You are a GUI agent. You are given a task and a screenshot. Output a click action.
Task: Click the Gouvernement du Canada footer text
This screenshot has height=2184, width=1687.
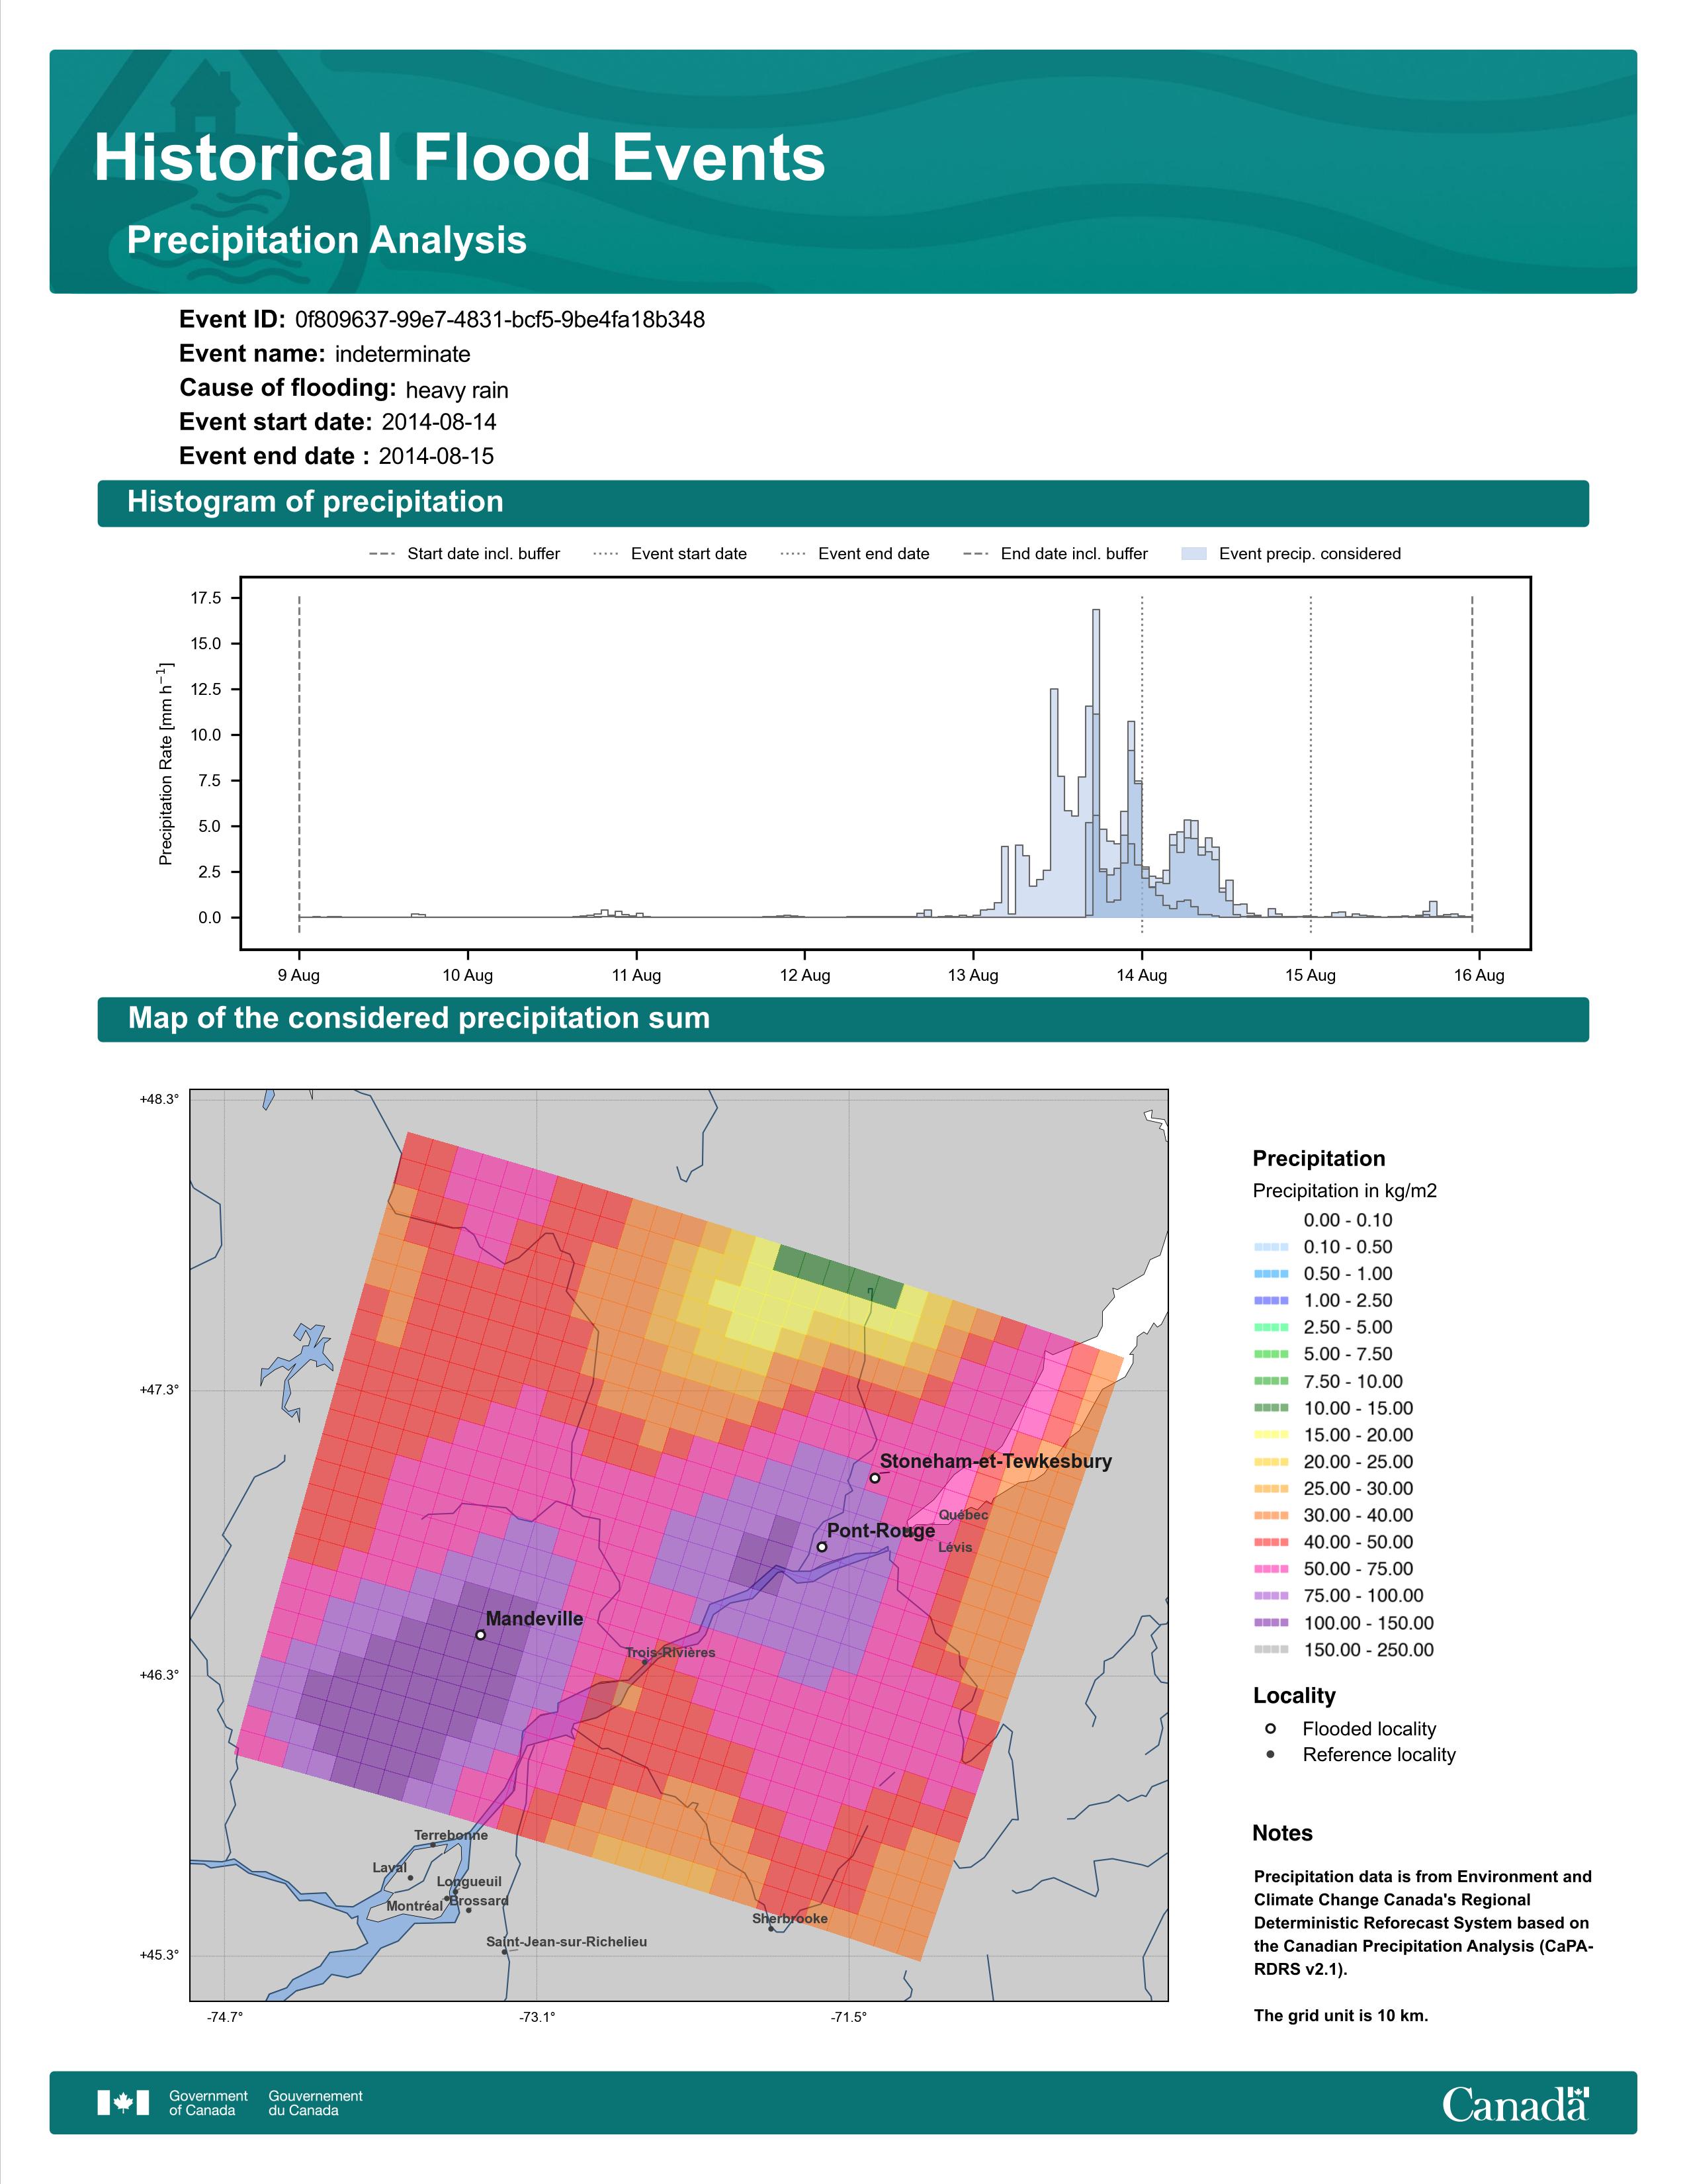point(316,2103)
